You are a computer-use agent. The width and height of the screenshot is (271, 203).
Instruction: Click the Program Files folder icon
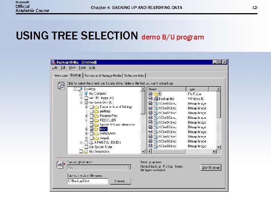(x=96, y=116)
